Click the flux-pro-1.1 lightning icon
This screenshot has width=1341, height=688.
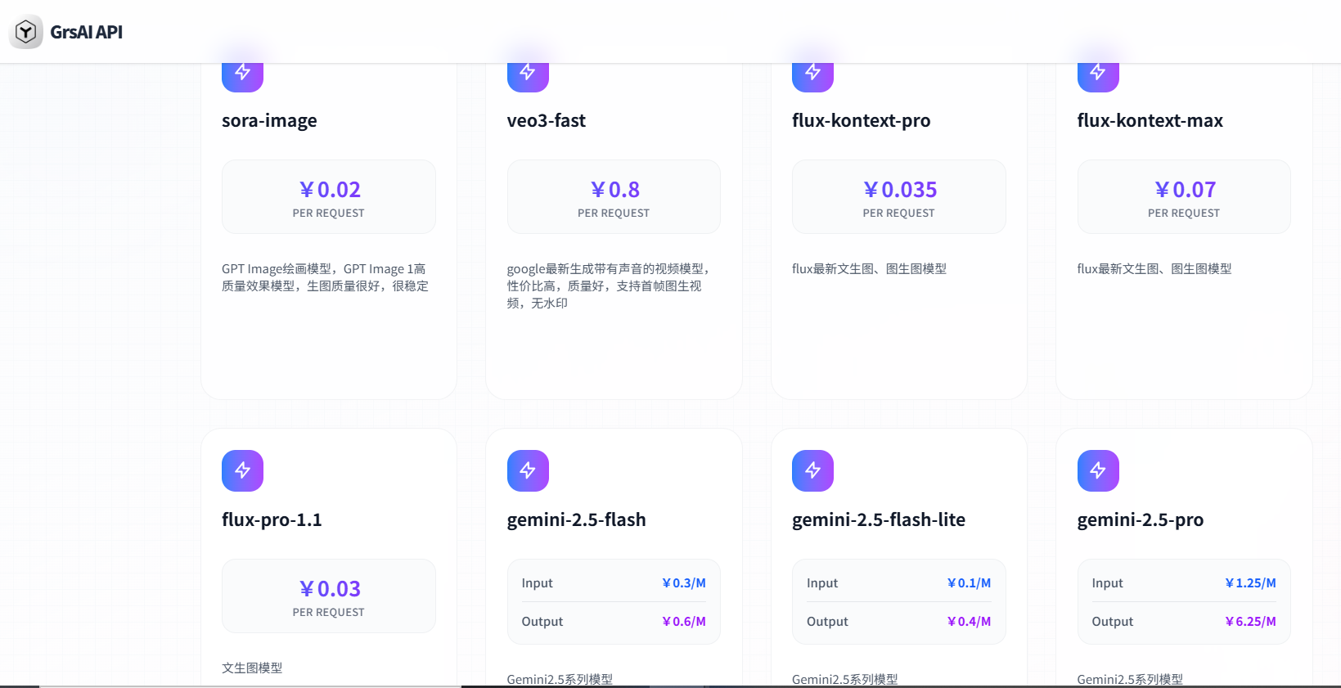(242, 470)
